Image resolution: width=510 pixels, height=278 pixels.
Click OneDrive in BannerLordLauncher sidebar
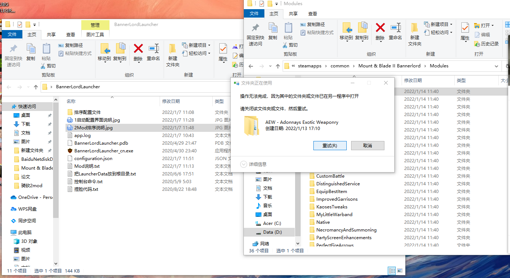[x=31, y=197]
